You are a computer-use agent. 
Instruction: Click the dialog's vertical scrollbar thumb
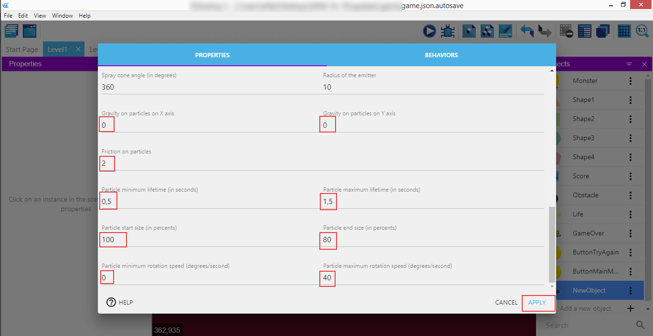pos(552,244)
